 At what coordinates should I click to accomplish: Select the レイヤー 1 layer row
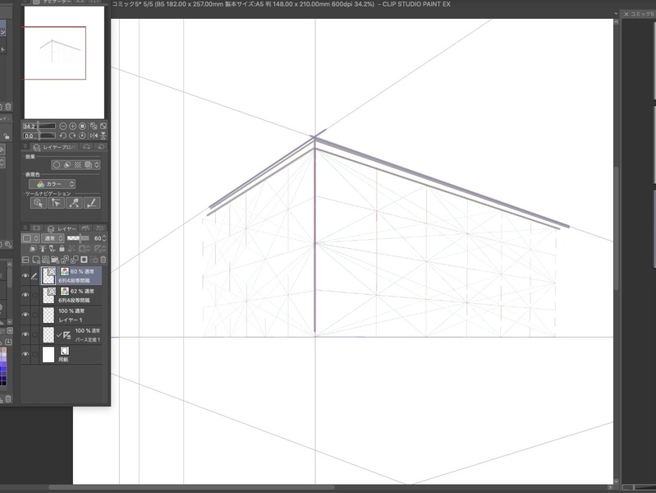tap(71, 315)
